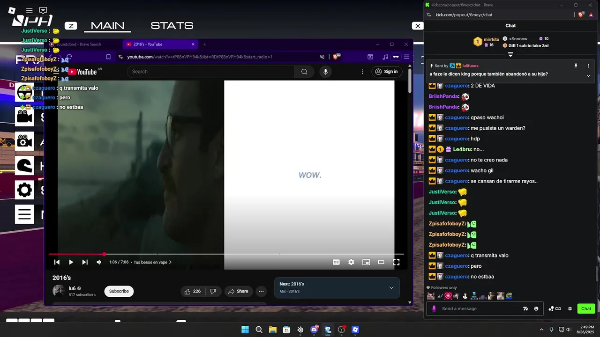Show hidden system tray icons
This screenshot has width=600, height=337.
pos(541,330)
